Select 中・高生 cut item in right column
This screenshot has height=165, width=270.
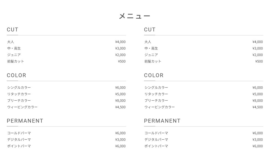tap(151, 48)
